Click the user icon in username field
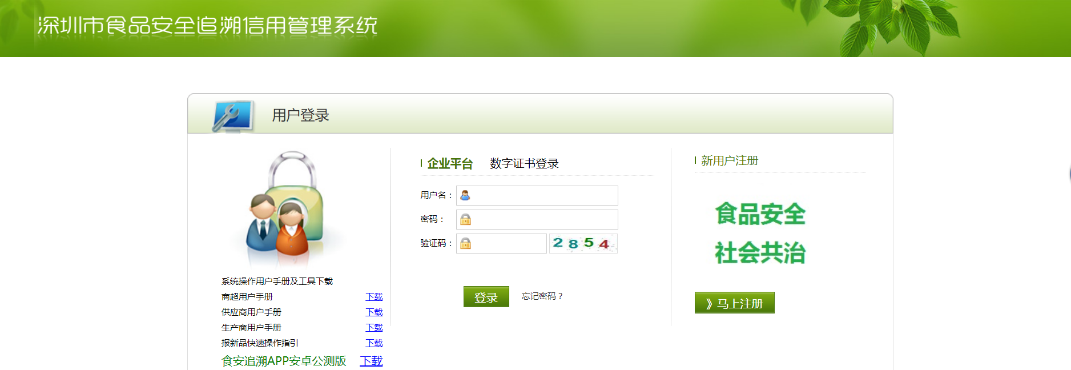The image size is (1071, 370). (x=465, y=195)
